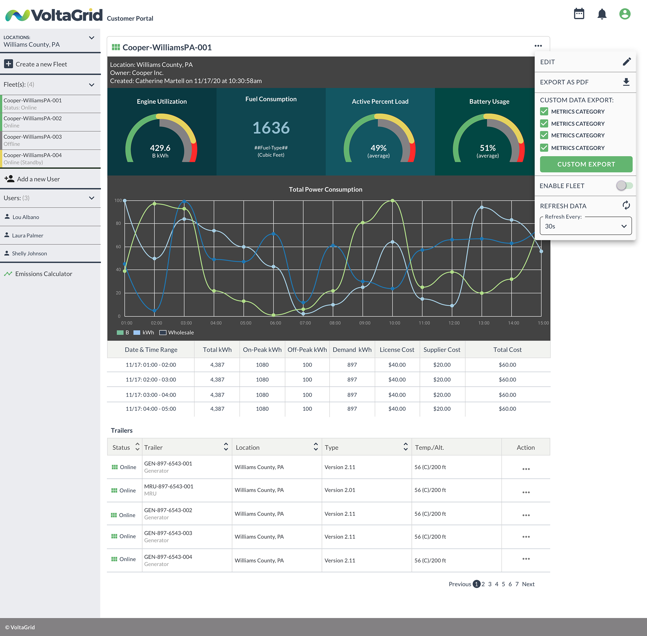Toggle the Enable Fleet switch
The height and width of the screenshot is (636, 647).
624,186
